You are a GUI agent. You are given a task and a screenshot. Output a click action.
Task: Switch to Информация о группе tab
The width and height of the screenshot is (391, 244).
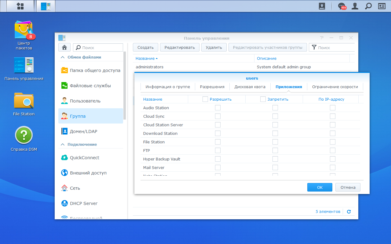pos(168,87)
